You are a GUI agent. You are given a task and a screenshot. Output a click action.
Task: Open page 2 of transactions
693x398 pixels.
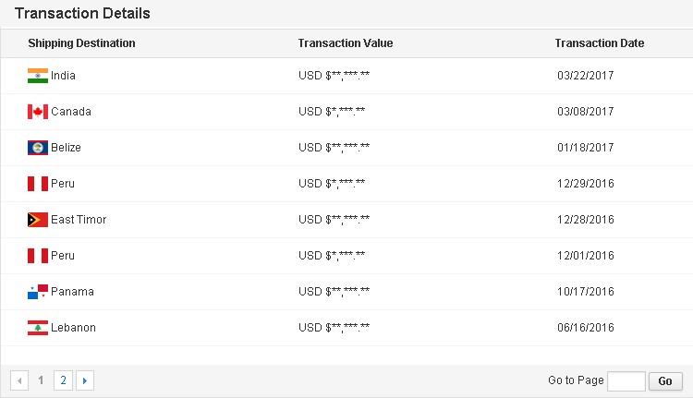(63, 380)
